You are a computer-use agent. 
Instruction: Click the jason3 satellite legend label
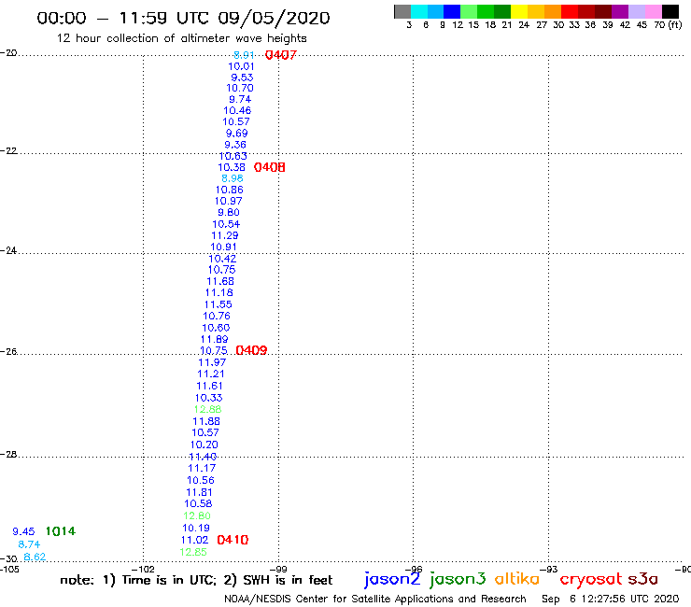point(458,579)
